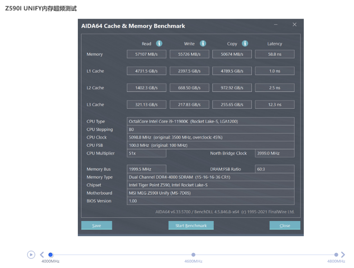Click the Save button
Image resolution: width=354 pixels, height=268 pixels.
[96, 225]
